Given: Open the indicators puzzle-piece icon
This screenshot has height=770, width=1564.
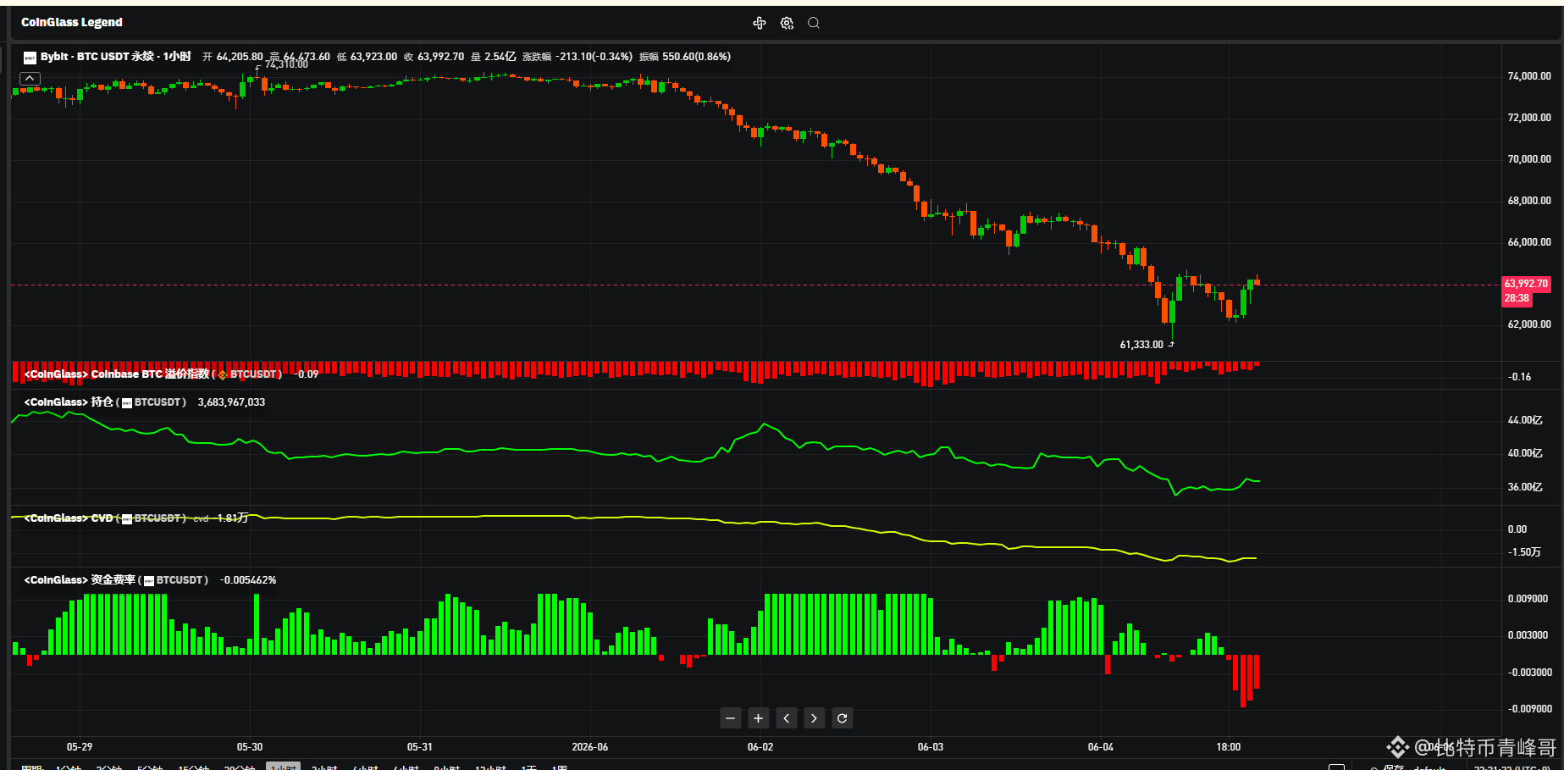Looking at the screenshot, I should (x=759, y=23).
